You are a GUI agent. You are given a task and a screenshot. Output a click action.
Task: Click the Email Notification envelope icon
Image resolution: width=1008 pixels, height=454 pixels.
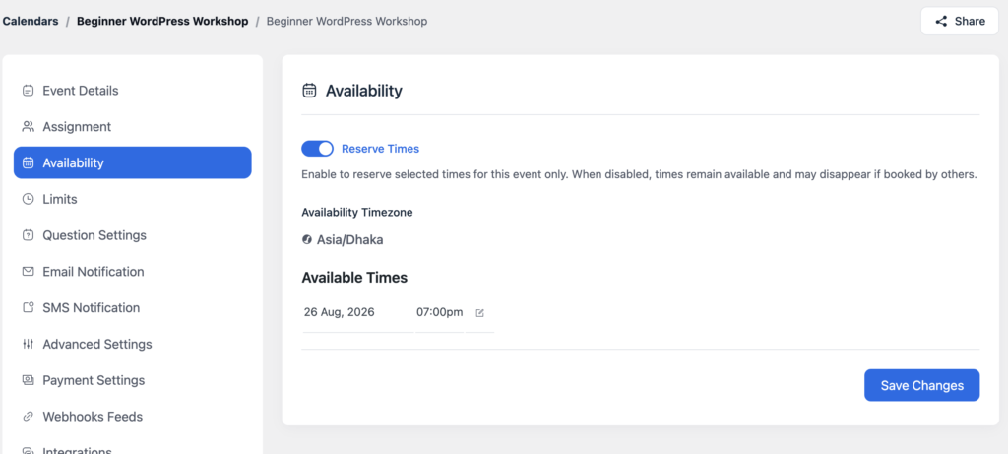pyautogui.click(x=28, y=272)
